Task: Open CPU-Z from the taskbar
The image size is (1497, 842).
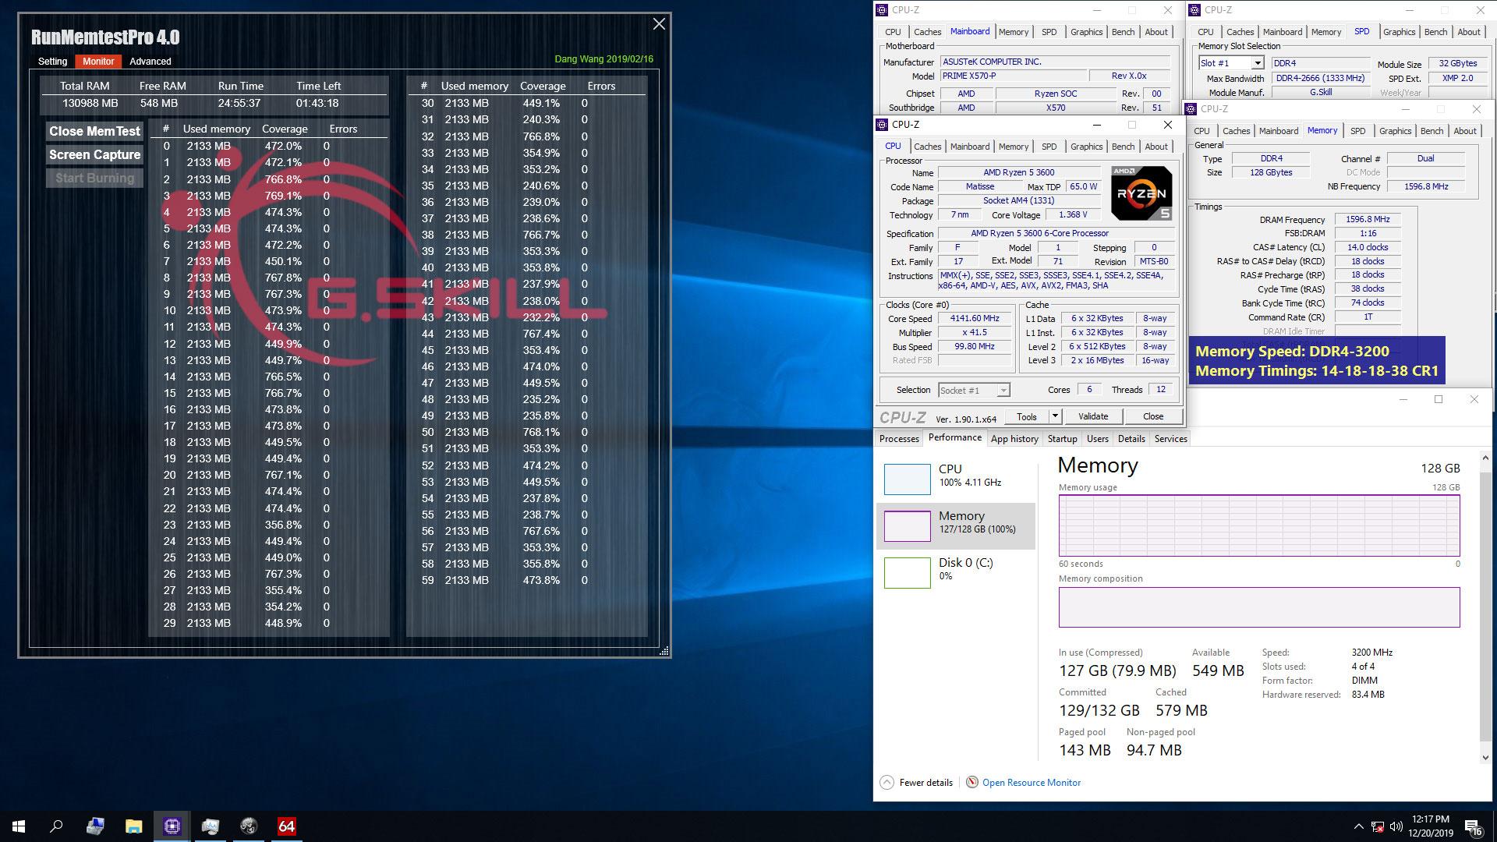Action: click(x=171, y=826)
